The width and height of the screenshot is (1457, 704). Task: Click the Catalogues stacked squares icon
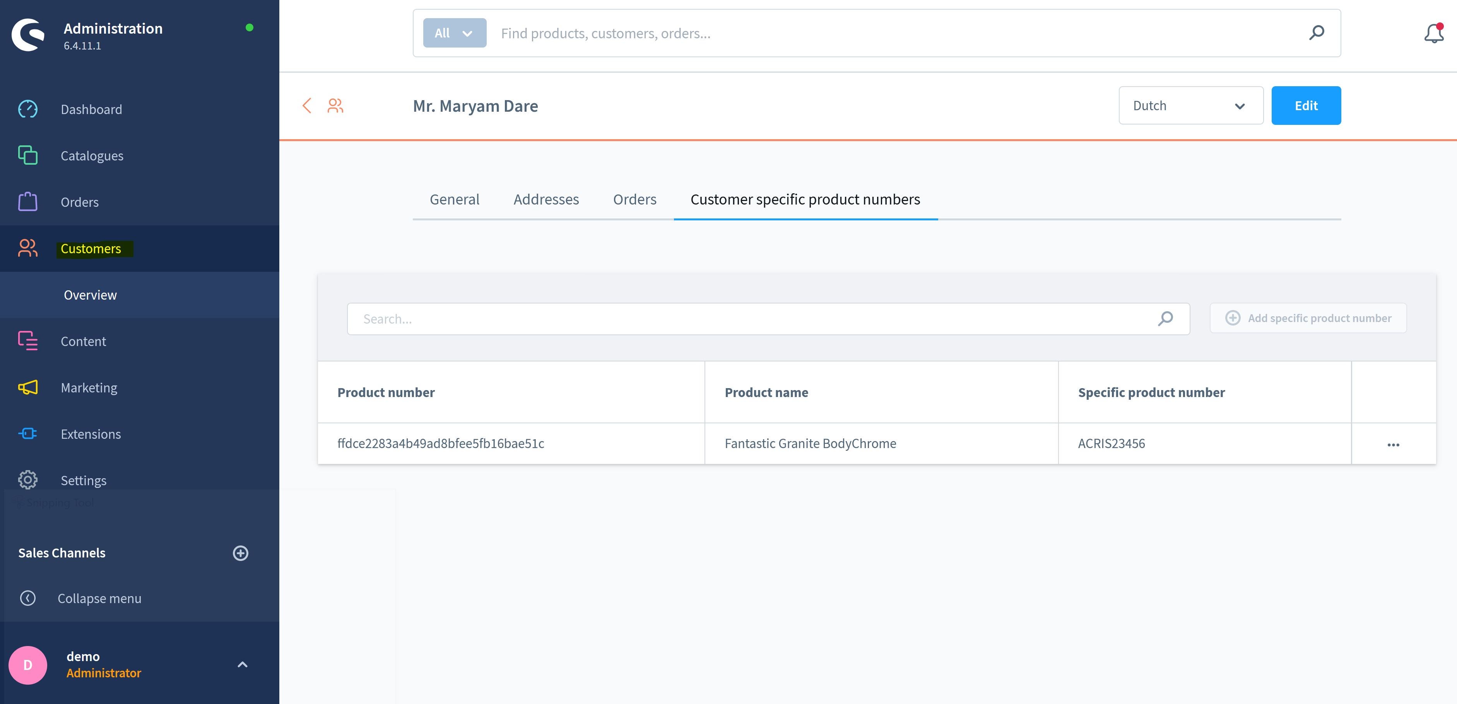tap(28, 155)
